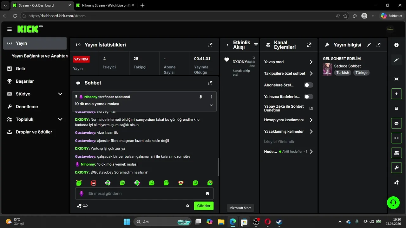Click the Sadece Sohbet category thumbnail
Screen dimensions: 406x228
327,69
